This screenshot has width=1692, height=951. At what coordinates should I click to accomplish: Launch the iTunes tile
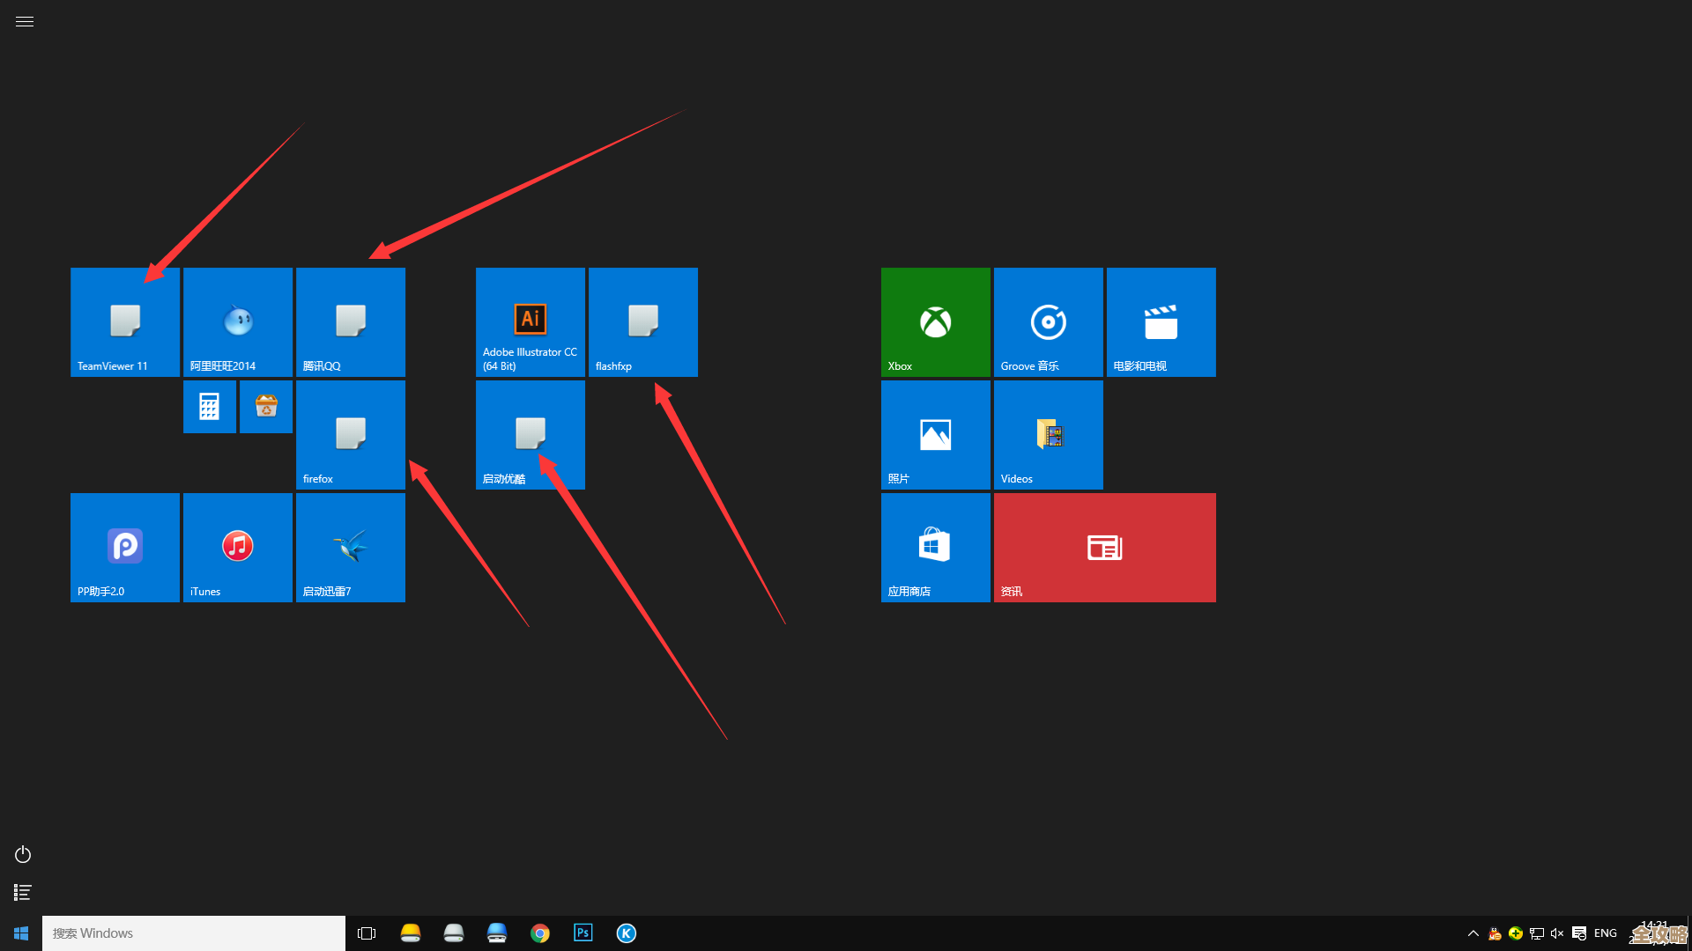[237, 548]
